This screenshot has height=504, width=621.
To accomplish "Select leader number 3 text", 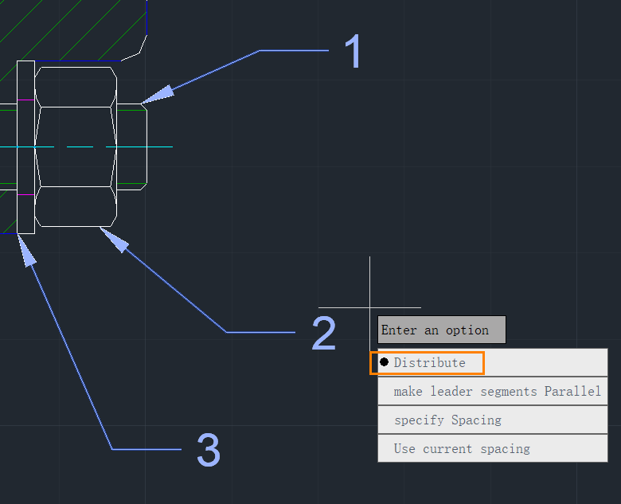I will pyautogui.click(x=209, y=450).
